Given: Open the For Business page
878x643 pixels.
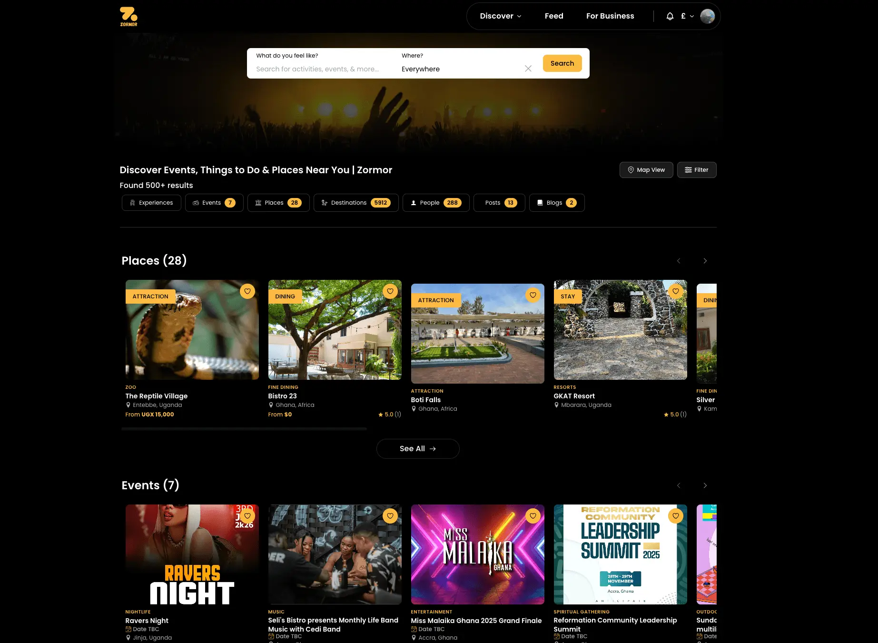Looking at the screenshot, I should point(610,16).
